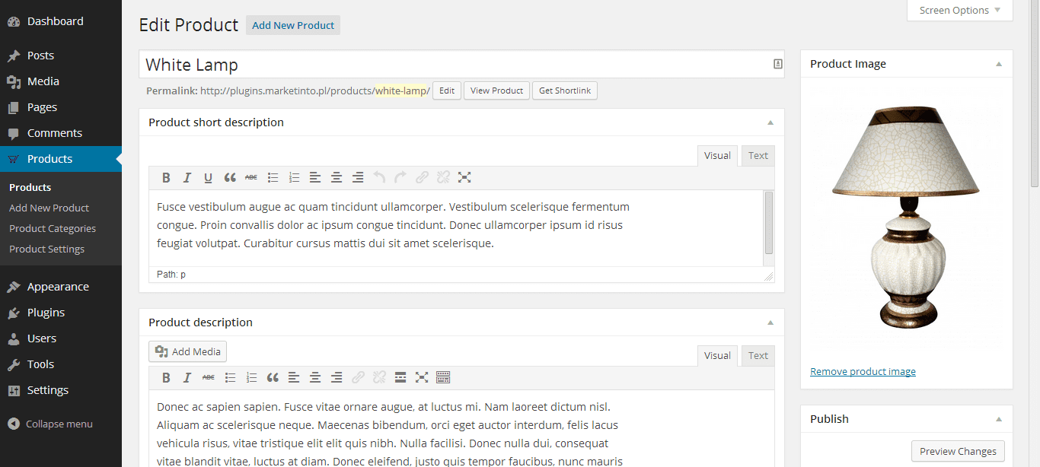Viewport: 1040px width, 467px height.
Task: Click the Add Media button
Action: click(x=187, y=352)
